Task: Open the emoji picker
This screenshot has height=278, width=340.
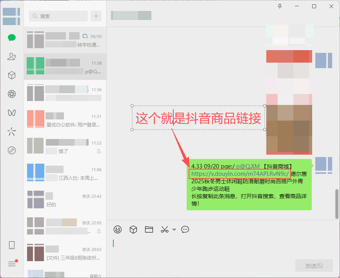Action: (x=118, y=229)
